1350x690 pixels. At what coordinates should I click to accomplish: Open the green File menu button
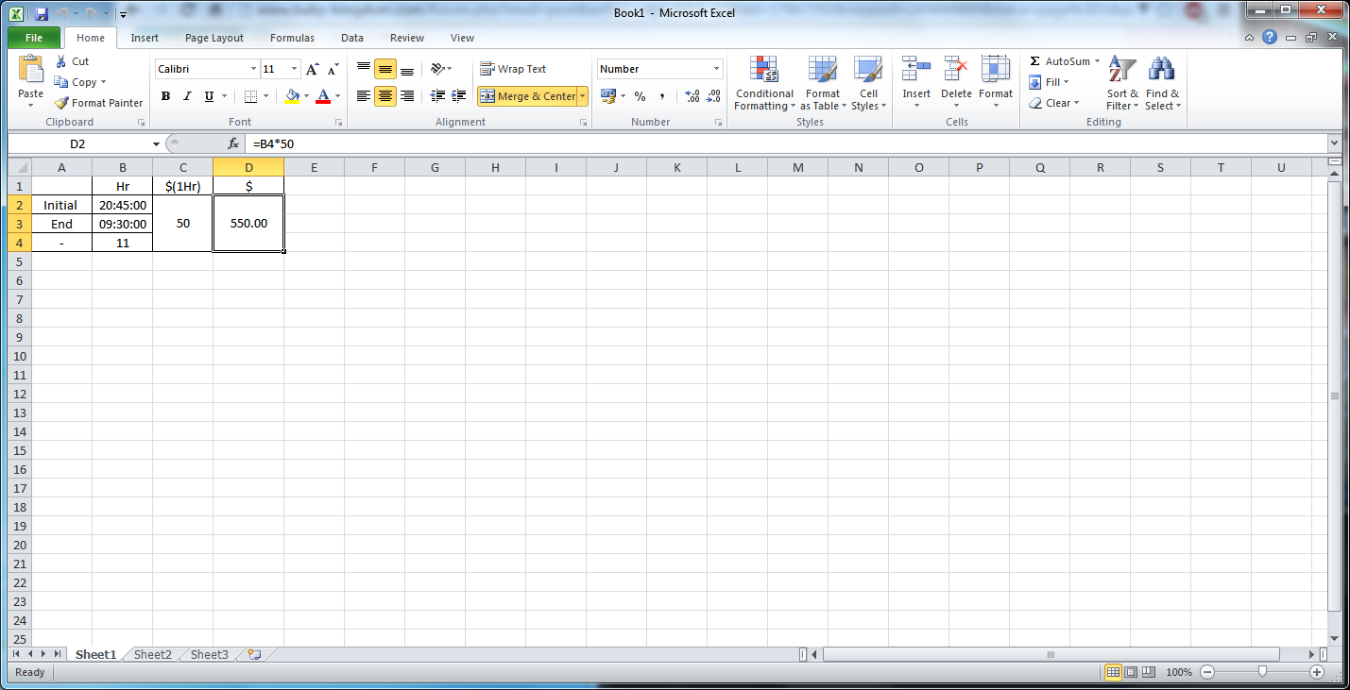34,38
